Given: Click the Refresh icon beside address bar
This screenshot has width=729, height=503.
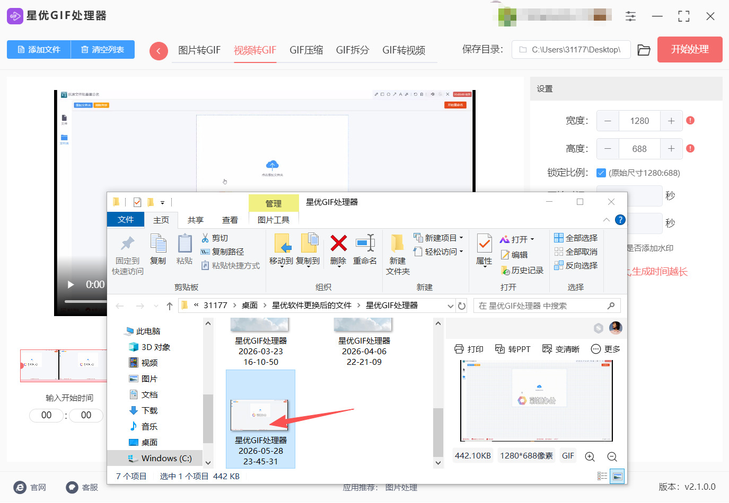Looking at the screenshot, I should coord(462,306).
